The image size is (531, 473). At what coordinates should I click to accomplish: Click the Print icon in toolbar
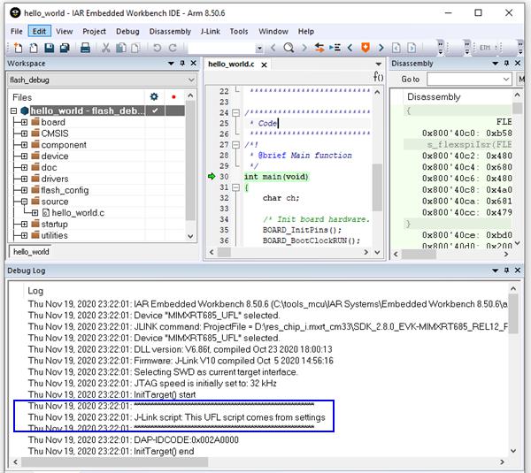[x=85, y=48]
